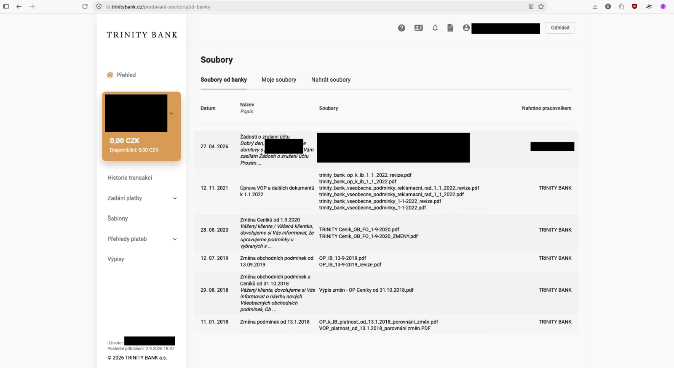Open VOP_platnost_od_13.1.2018_porovnání změn.PDF file
This screenshot has width=674, height=368.
pos(374,328)
